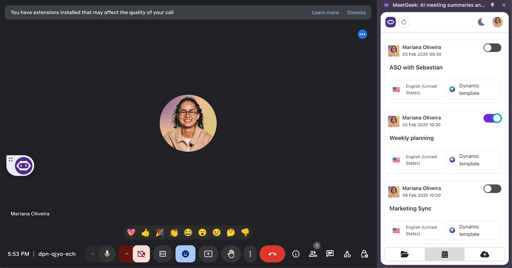Turn on the camera
Image resolution: width=512 pixels, height=268 pixels.
(141, 254)
